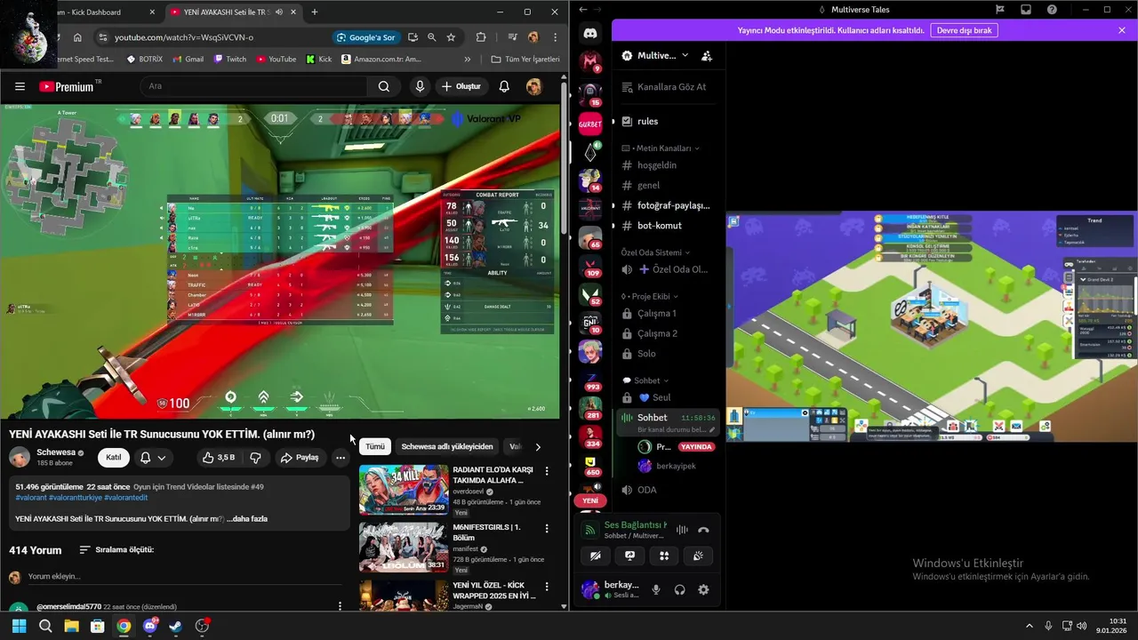Open Discord activities button
Viewport: 1138px width, 640px height.
tap(663, 556)
